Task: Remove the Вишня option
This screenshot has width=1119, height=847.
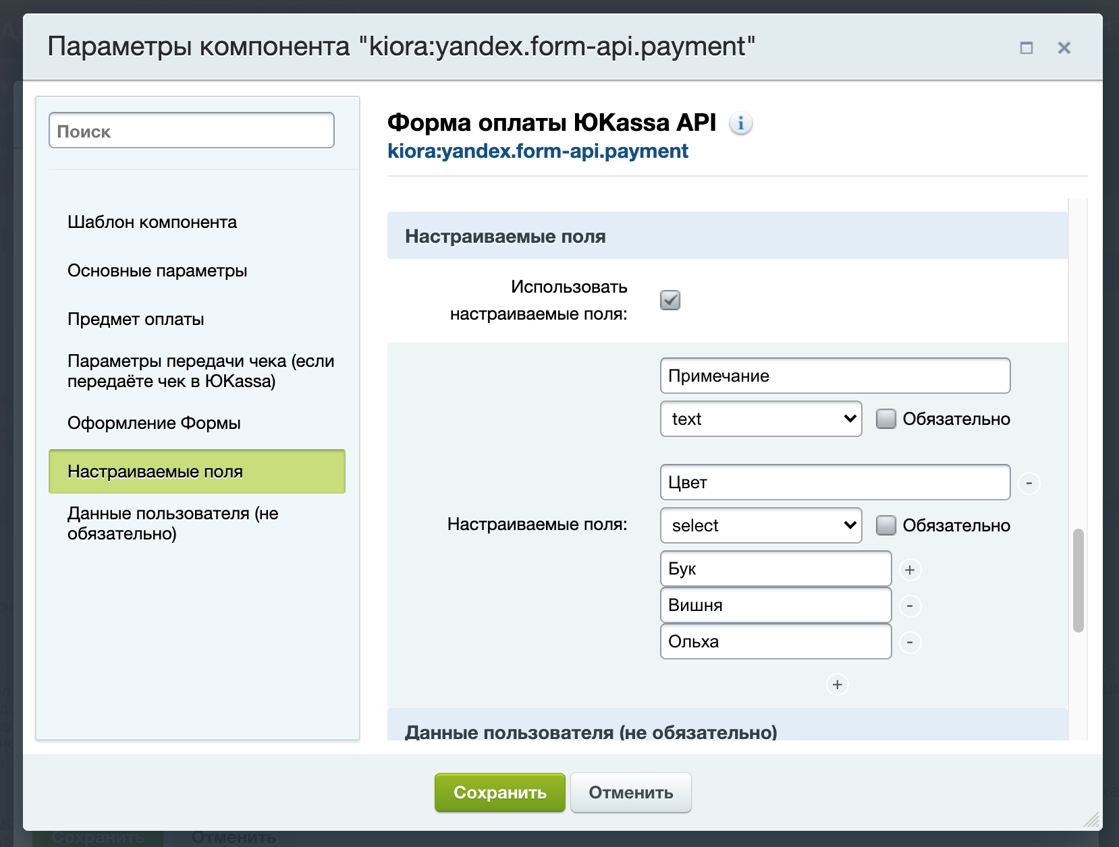Action: click(909, 606)
